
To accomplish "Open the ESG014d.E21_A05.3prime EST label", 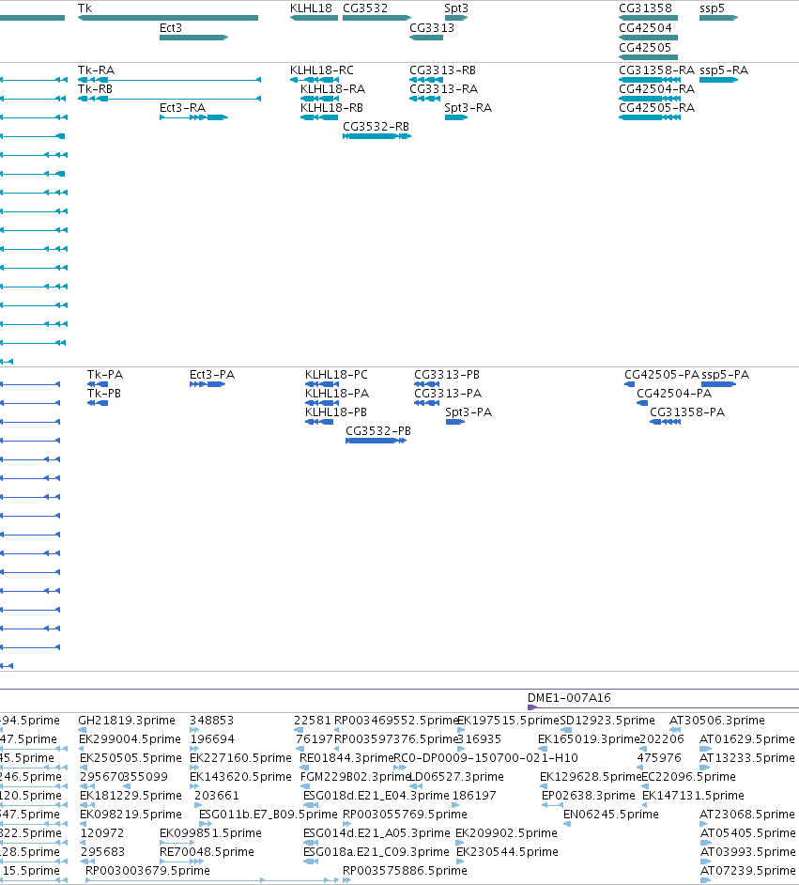I will (x=376, y=833).
